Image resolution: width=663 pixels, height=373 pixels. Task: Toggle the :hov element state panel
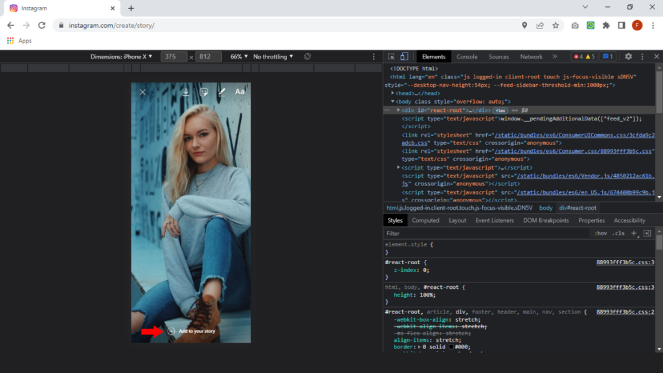click(x=600, y=233)
